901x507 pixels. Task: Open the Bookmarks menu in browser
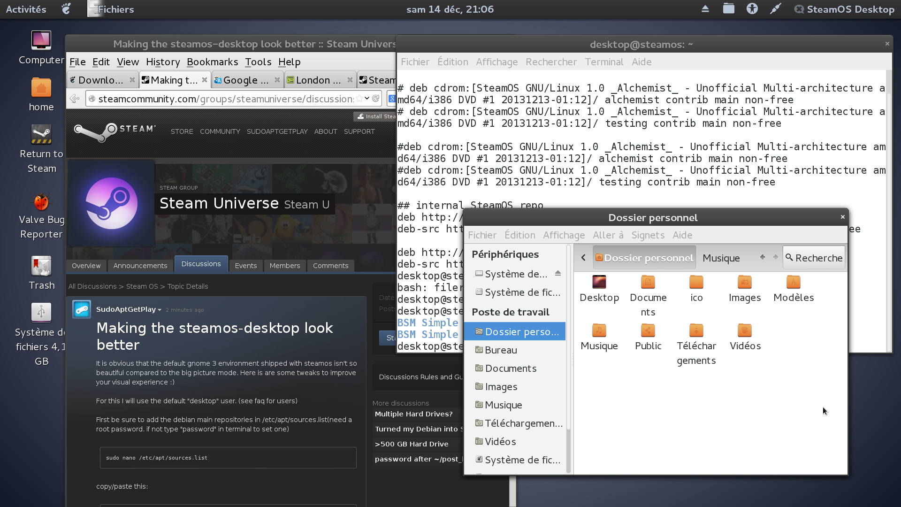pos(212,62)
